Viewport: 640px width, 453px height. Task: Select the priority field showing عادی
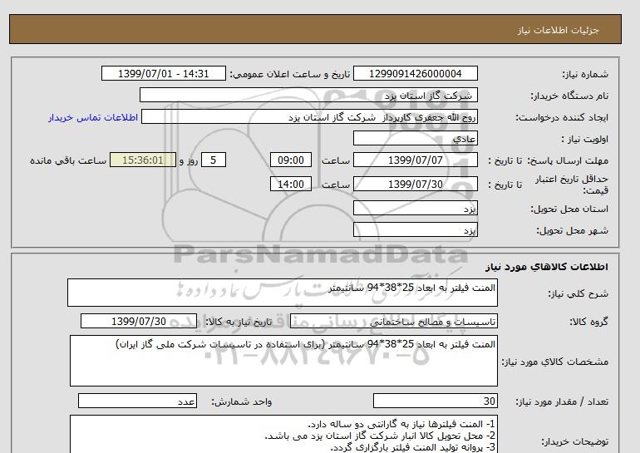(x=415, y=138)
